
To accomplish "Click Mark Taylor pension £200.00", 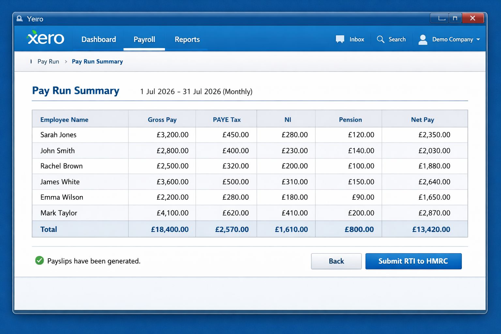I will (x=361, y=213).
